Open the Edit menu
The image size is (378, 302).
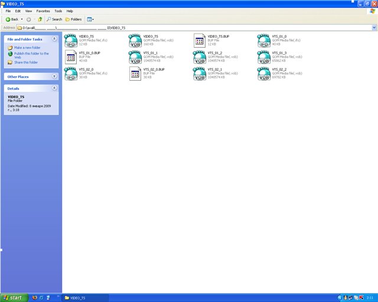coord(18,11)
